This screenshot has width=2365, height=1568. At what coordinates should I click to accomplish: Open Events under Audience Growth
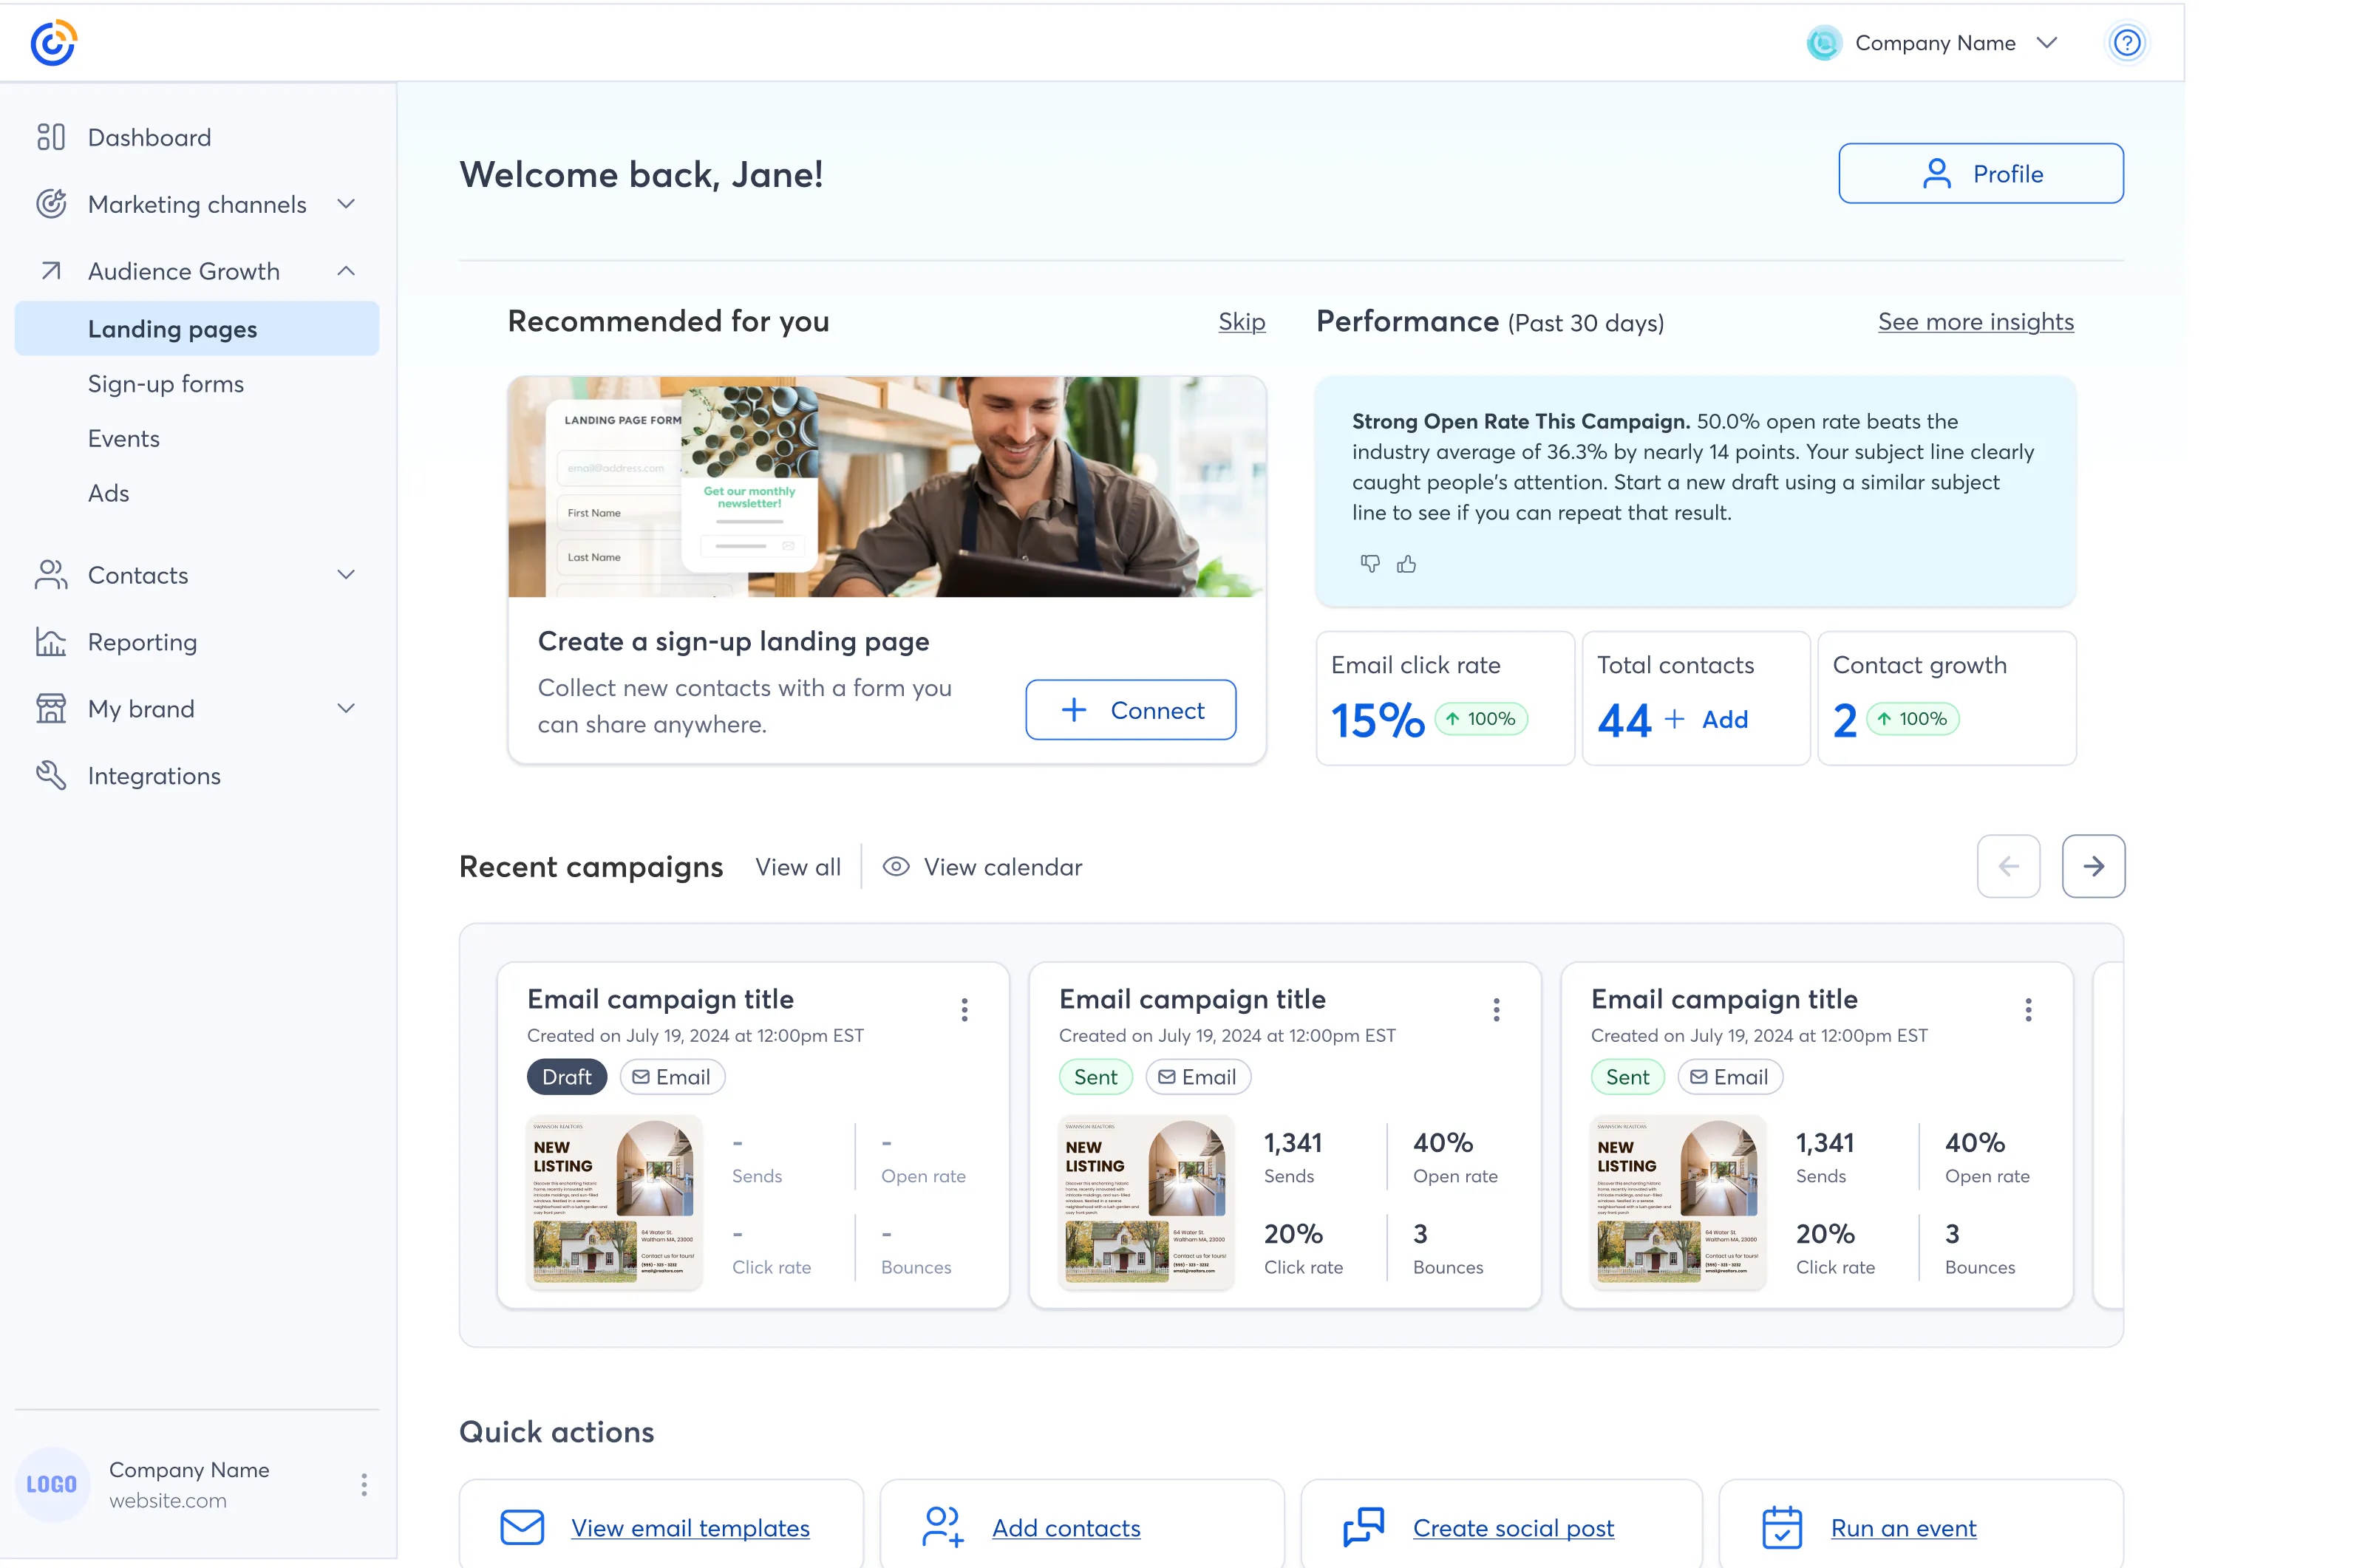124,438
